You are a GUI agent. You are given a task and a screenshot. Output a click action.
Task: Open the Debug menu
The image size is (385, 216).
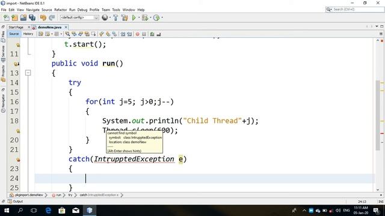point(82,10)
